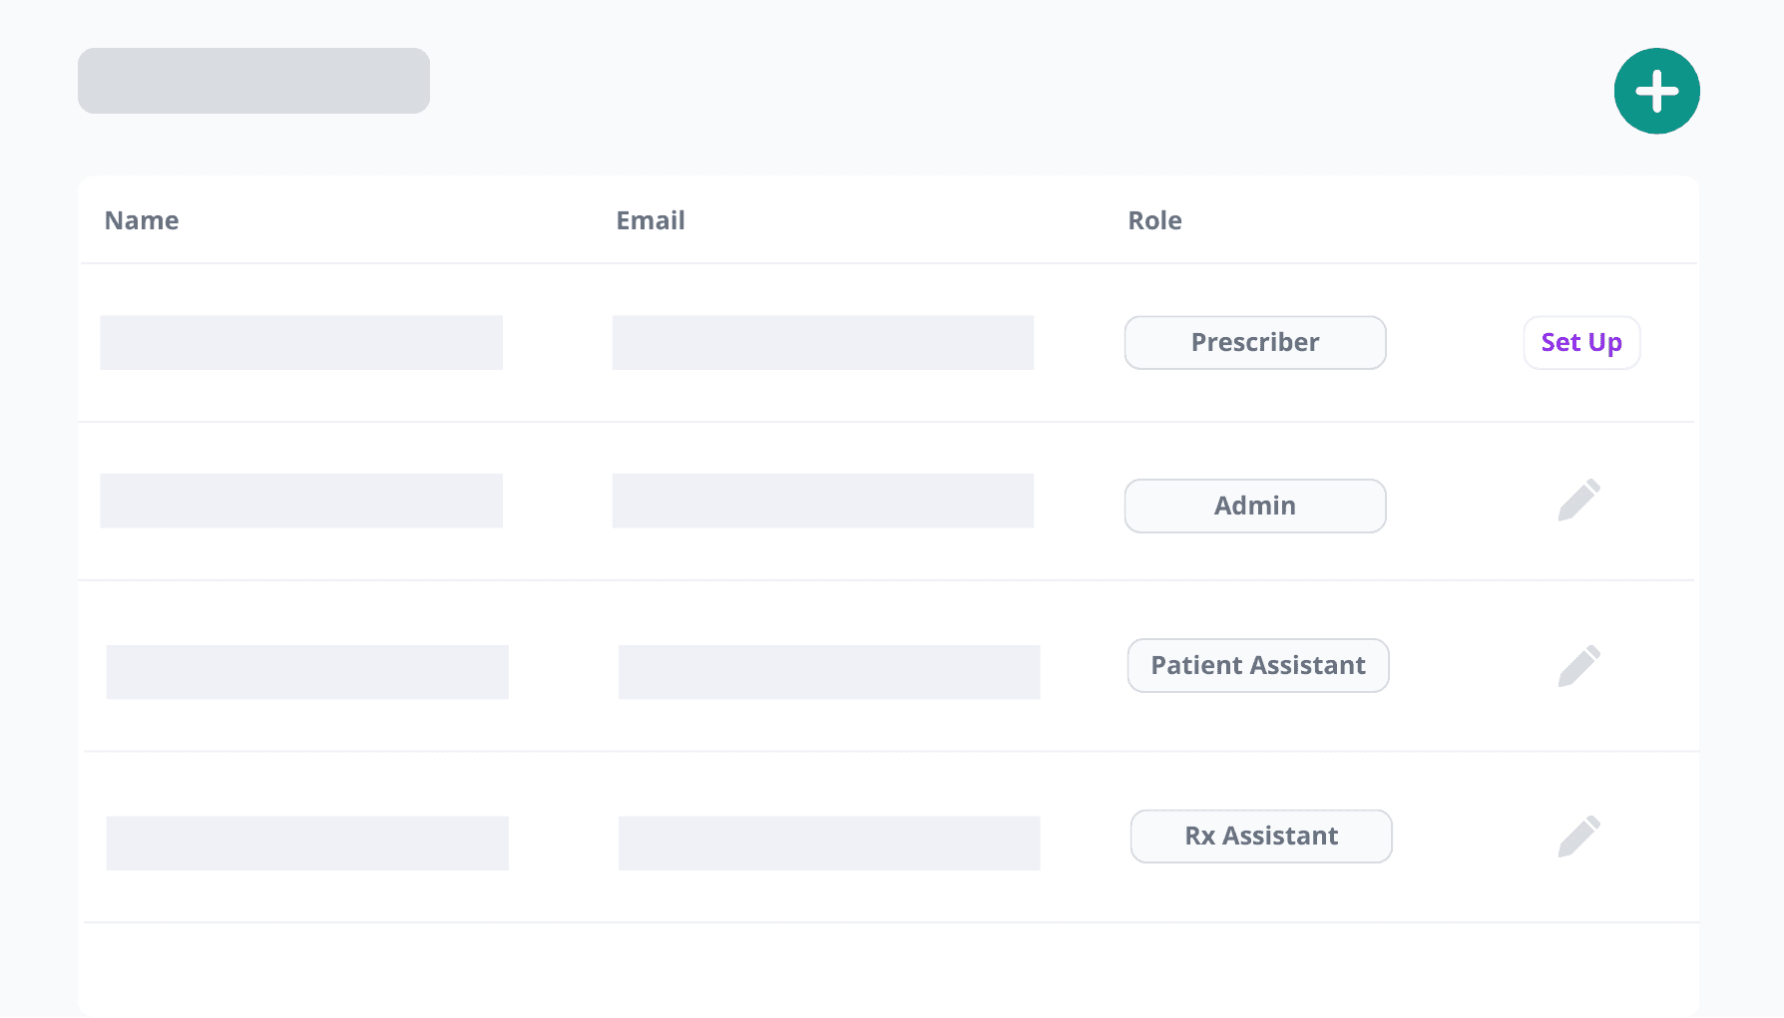Select the Prescriber role badge
Screen dimensions: 1784x1018
[1254, 343]
